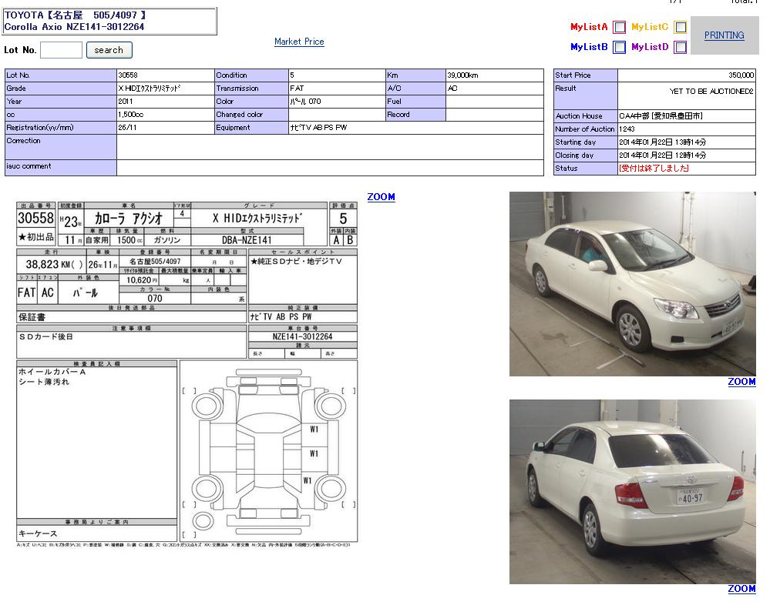Click the search button beside Lot No.
This screenshot has width=780, height=605.
click(109, 50)
